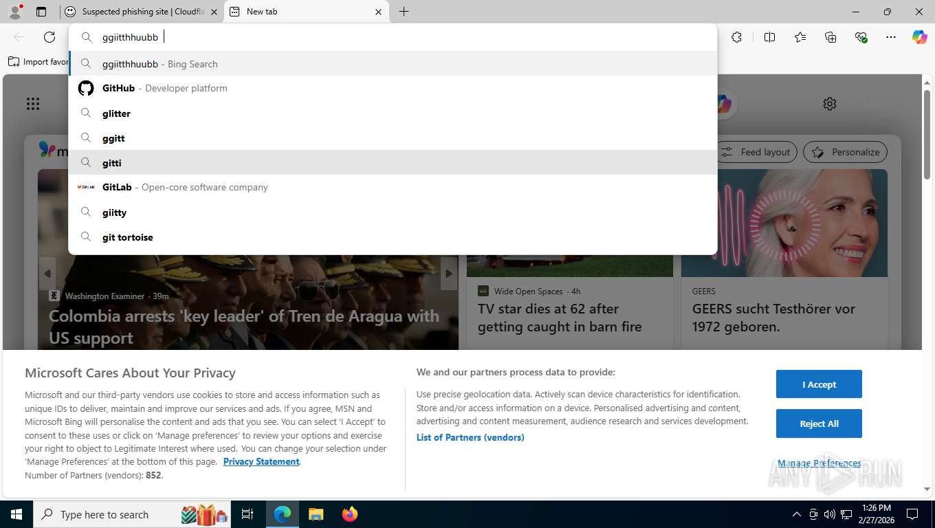Open Browser essentials heart icon
The width and height of the screenshot is (935, 528).
coord(861,37)
